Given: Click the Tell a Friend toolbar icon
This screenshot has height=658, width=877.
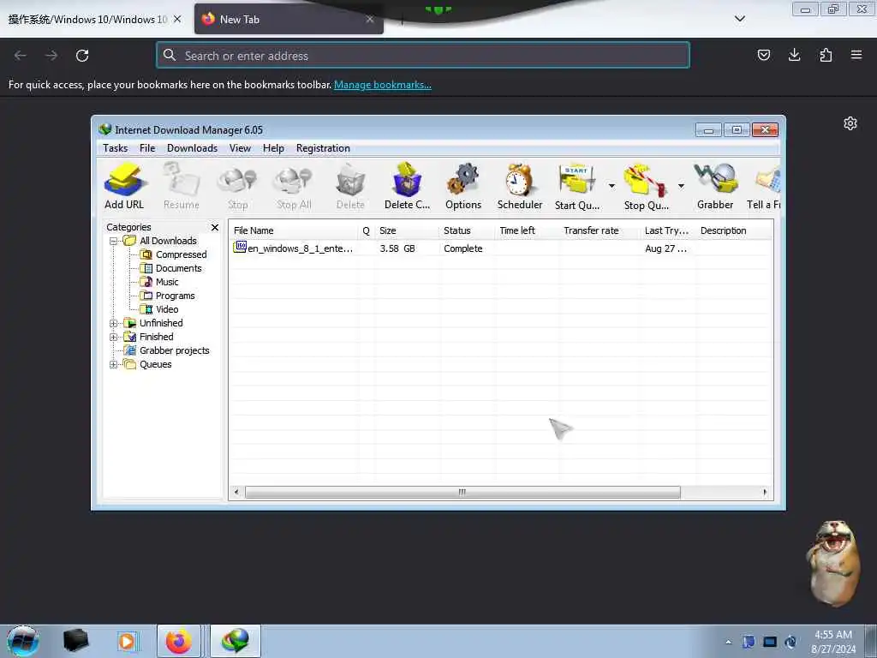Looking at the screenshot, I should [x=764, y=186].
